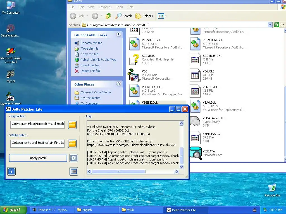This screenshot has height=214, width=286.
Task: Click the Go button beside address bar
Action: click(x=279, y=25)
